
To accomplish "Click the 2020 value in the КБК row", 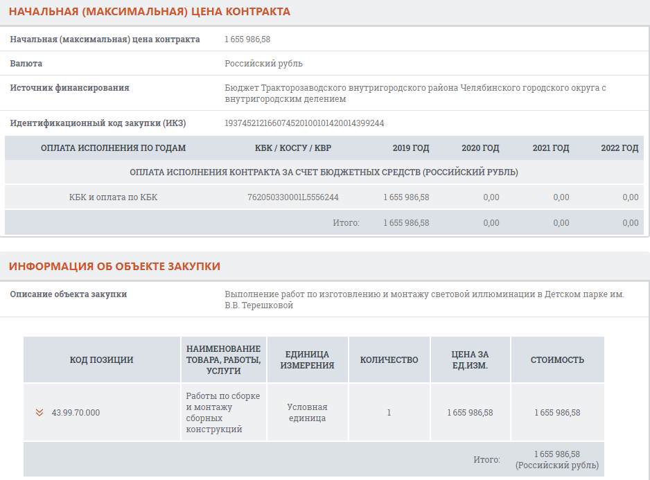I will click(491, 197).
